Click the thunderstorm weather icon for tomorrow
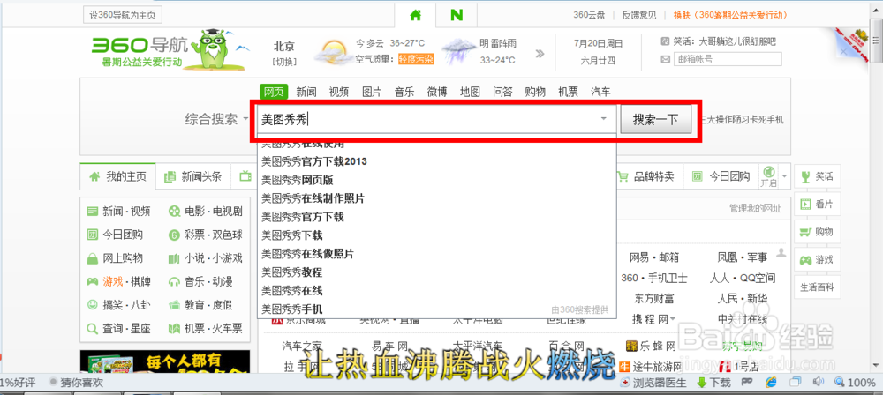 tap(457, 52)
